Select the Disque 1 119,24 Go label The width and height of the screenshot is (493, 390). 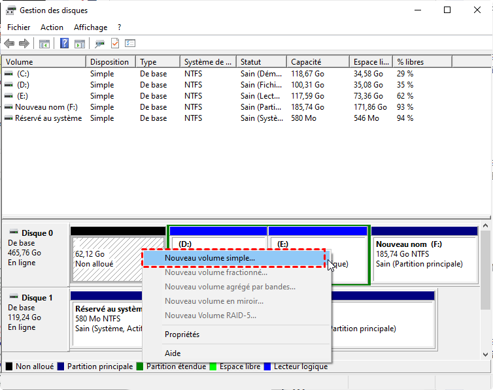tap(35, 319)
